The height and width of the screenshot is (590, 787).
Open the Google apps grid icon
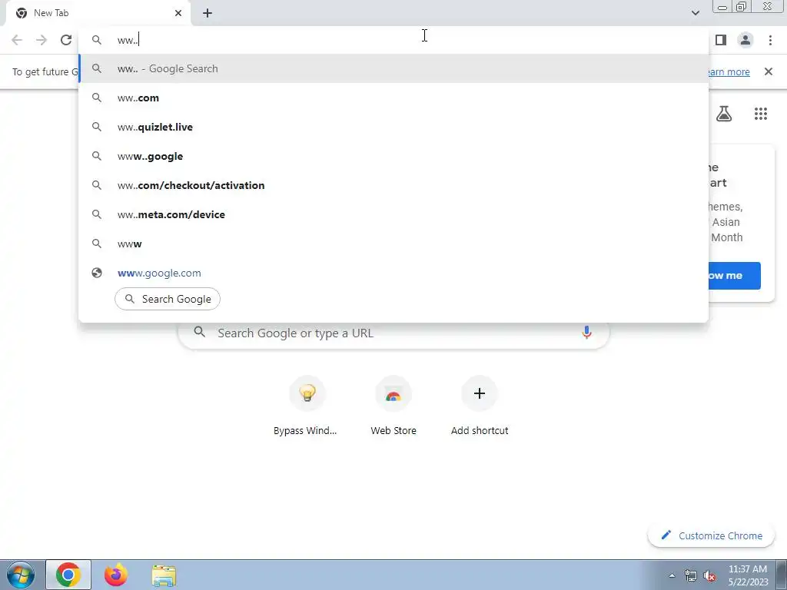pyautogui.click(x=760, y=114)
